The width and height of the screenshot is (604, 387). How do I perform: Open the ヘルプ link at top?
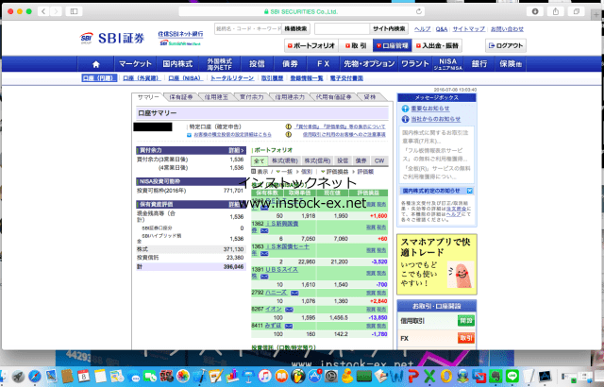click(x=422, y=29)
